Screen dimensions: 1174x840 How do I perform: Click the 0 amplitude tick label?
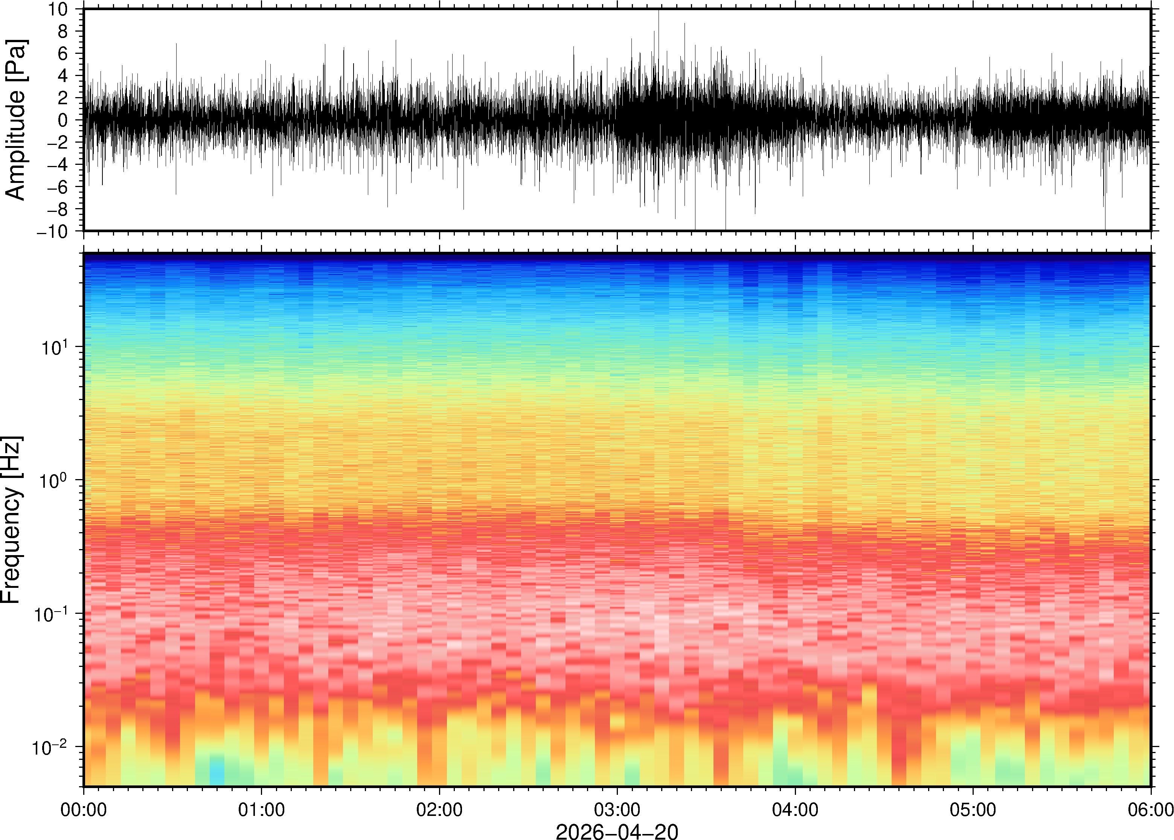(x=63, y=120)
